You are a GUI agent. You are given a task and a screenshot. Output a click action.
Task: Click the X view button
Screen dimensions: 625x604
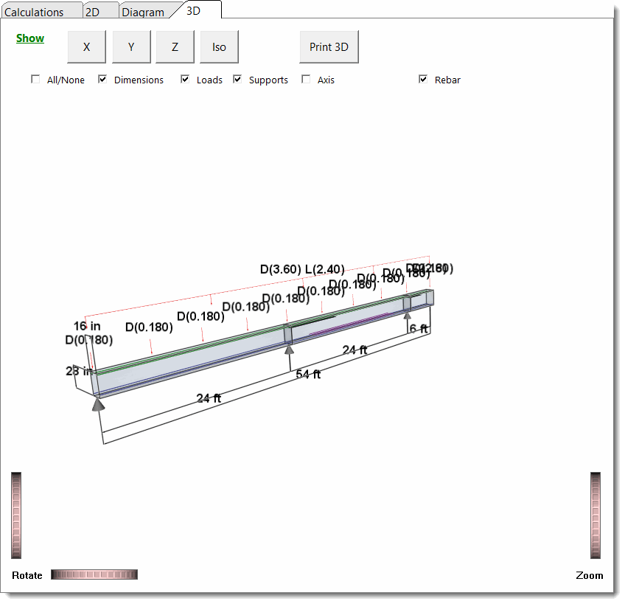point(86,46)
